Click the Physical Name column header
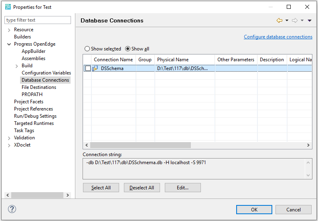The width and height of the screenshot is (318, 221). tap(184, 60)
